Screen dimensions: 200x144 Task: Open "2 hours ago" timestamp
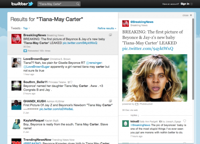(29, 94)
